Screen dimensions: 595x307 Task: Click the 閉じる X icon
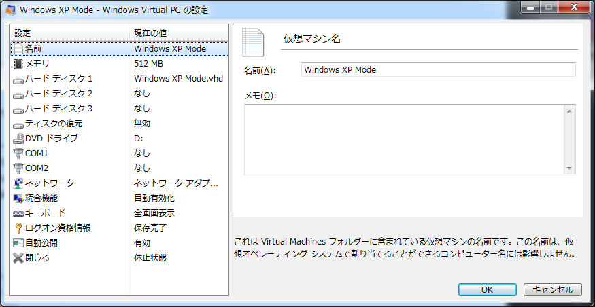click(18, 258)
